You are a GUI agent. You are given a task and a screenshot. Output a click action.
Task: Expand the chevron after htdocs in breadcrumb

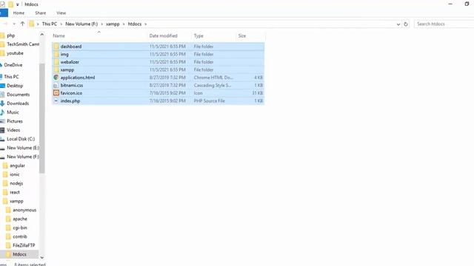(x=146, y=24)
